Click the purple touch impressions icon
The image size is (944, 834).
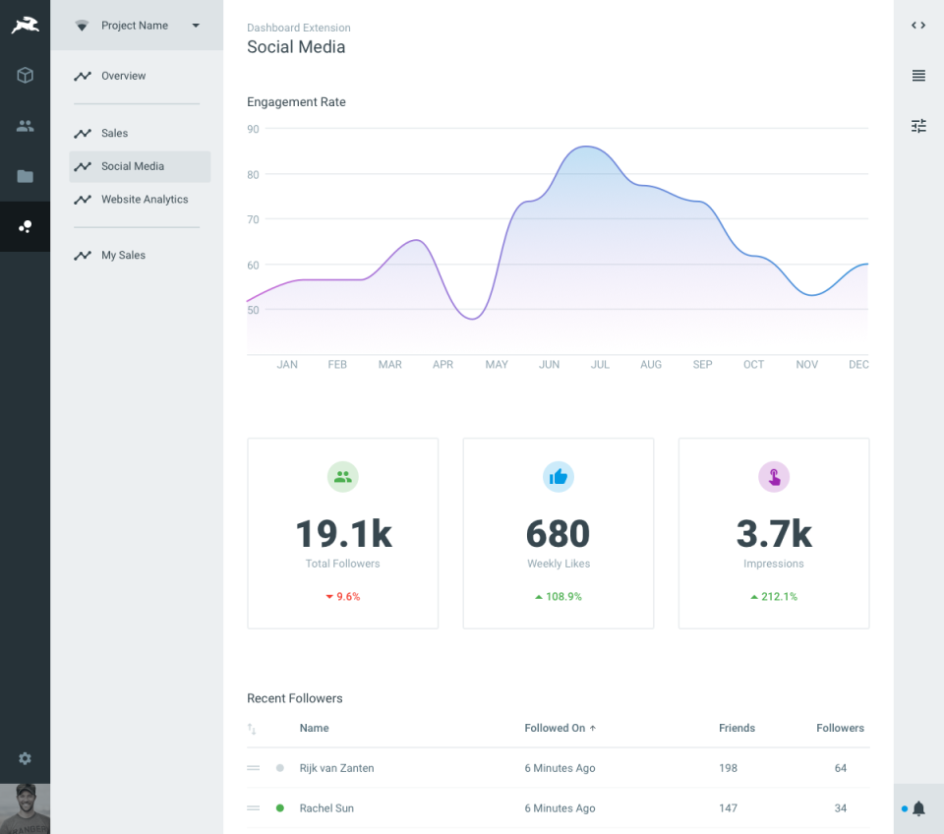click(774, 477)
